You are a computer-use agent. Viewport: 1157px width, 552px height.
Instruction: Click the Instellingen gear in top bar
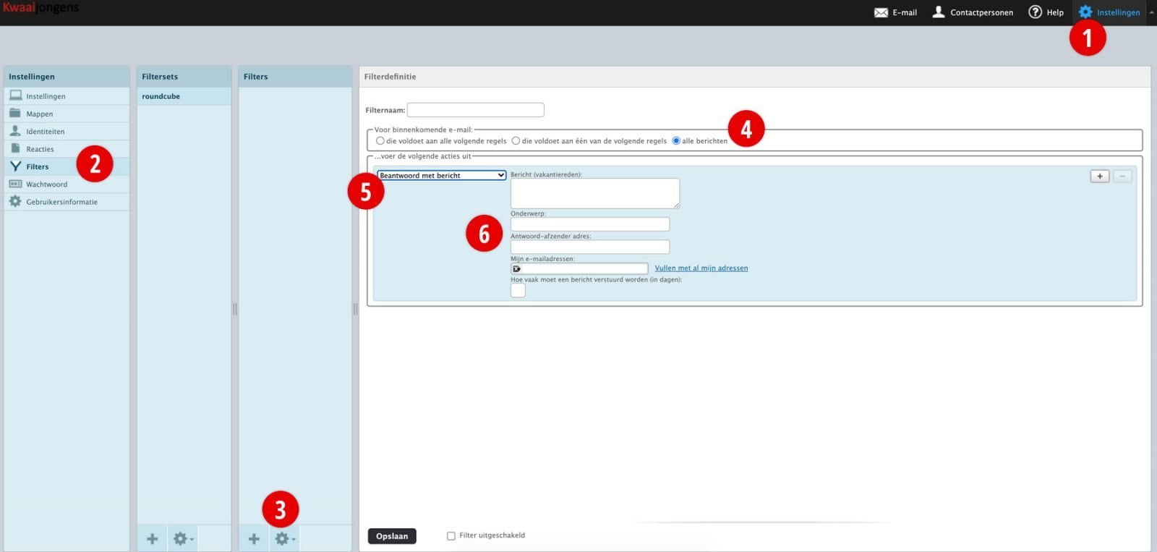tap(1085, 12)
